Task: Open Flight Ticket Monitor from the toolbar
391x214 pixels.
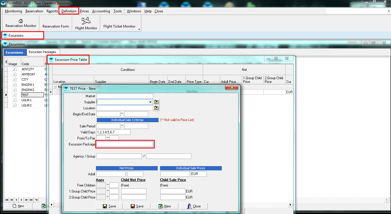Action: (119, 26)
